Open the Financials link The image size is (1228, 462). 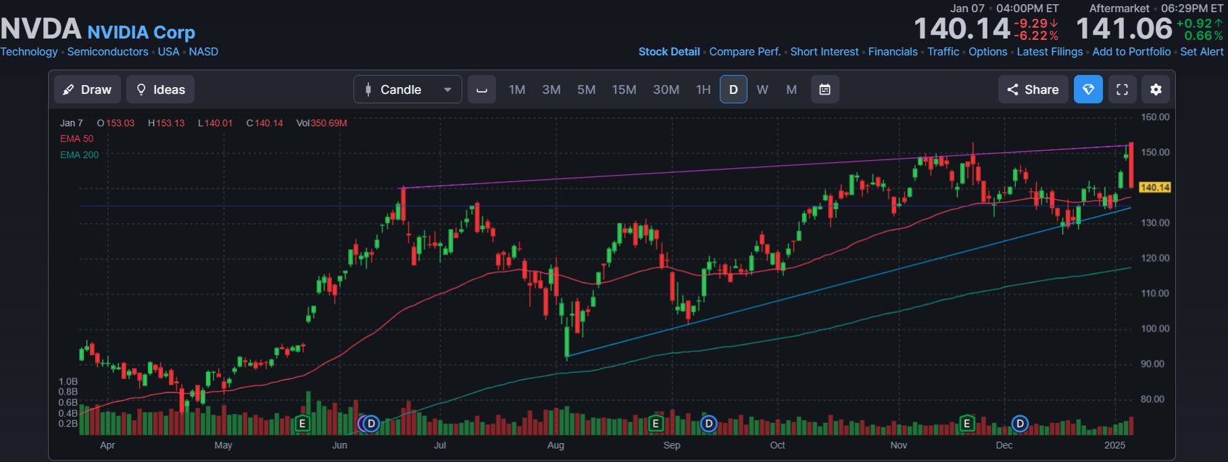[x=893, y=52]
